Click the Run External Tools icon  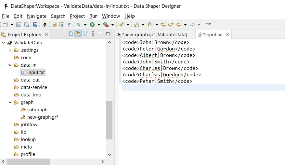click(x=106, y=25)
